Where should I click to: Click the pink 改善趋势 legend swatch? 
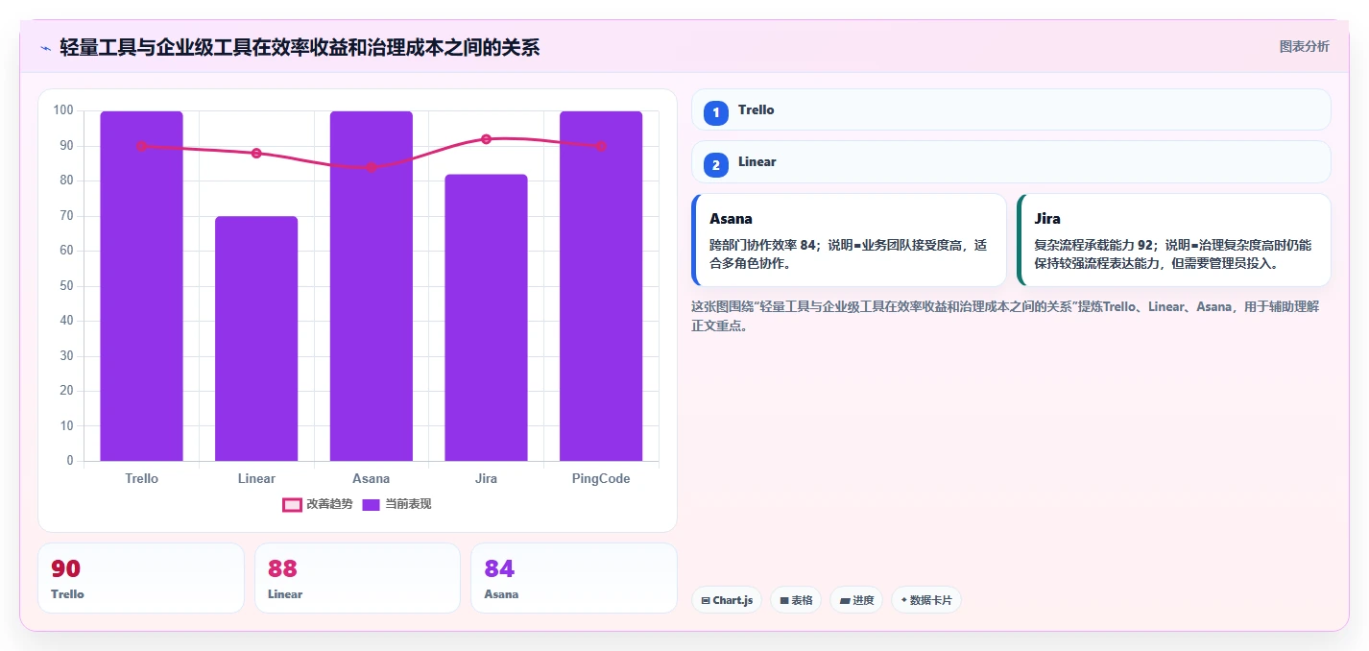click(292, 504)
